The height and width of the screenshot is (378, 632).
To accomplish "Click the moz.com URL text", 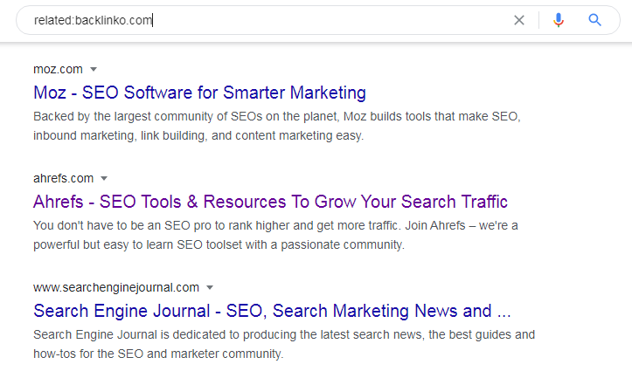I will 58,69.
